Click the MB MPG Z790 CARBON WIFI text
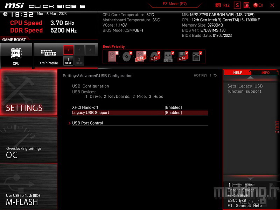 tap(218, 15)
